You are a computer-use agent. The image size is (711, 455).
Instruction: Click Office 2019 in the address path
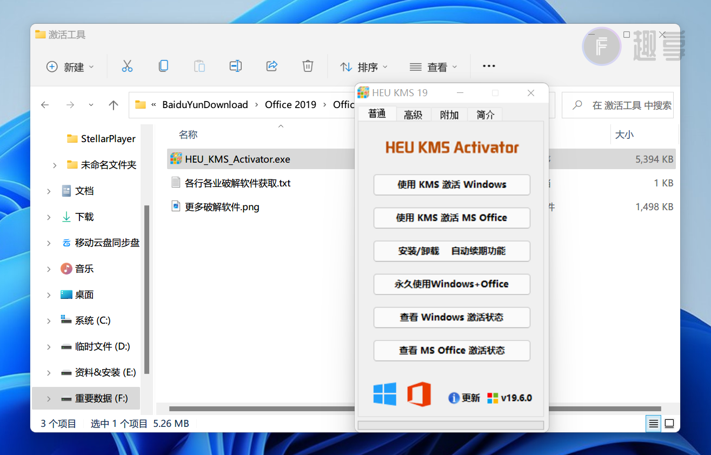pyautogui.click(x=290, y=105)
